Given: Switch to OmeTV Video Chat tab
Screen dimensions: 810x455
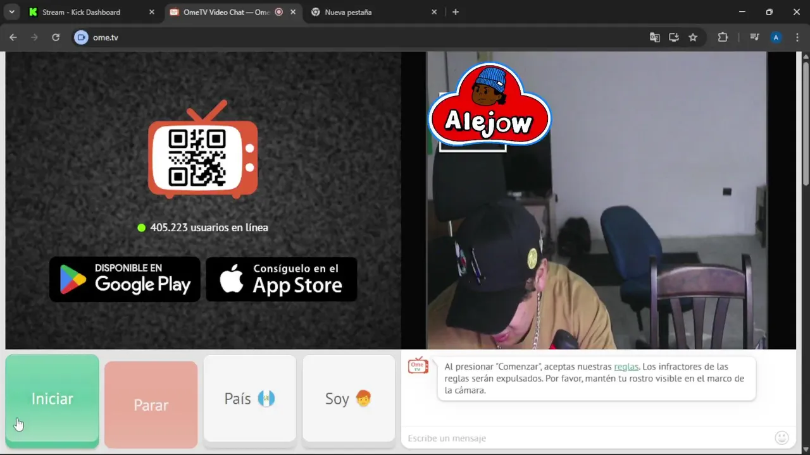Looking at the screenshot, I should tap(220, 12).
